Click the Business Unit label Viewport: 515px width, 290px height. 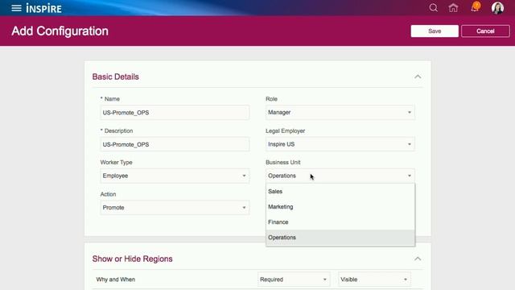283,163
